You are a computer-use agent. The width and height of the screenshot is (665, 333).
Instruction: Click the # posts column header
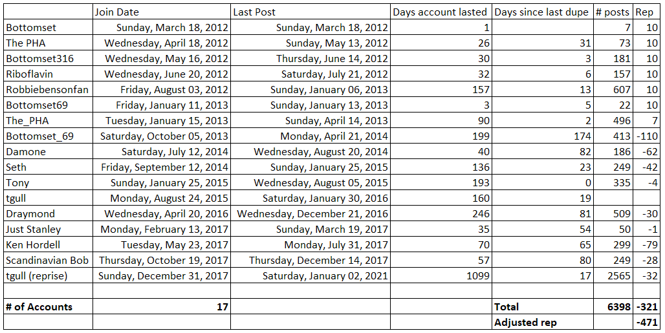tap(612, 12)
